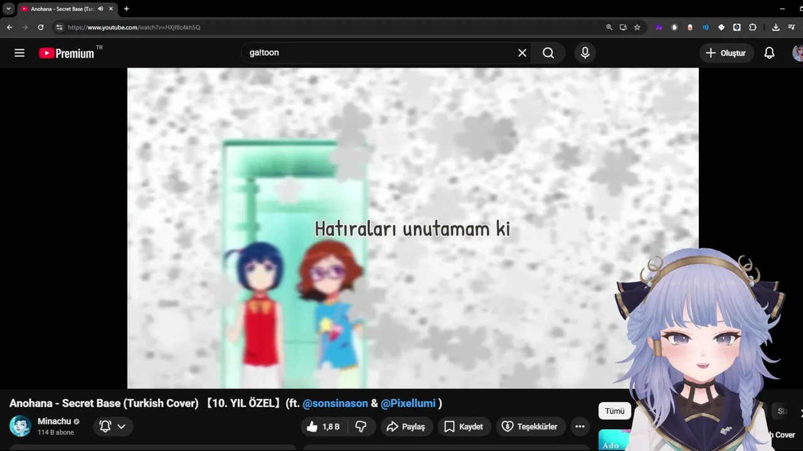Install app icon in address bar
Screen dimensions: 803x451
(623, 28)
